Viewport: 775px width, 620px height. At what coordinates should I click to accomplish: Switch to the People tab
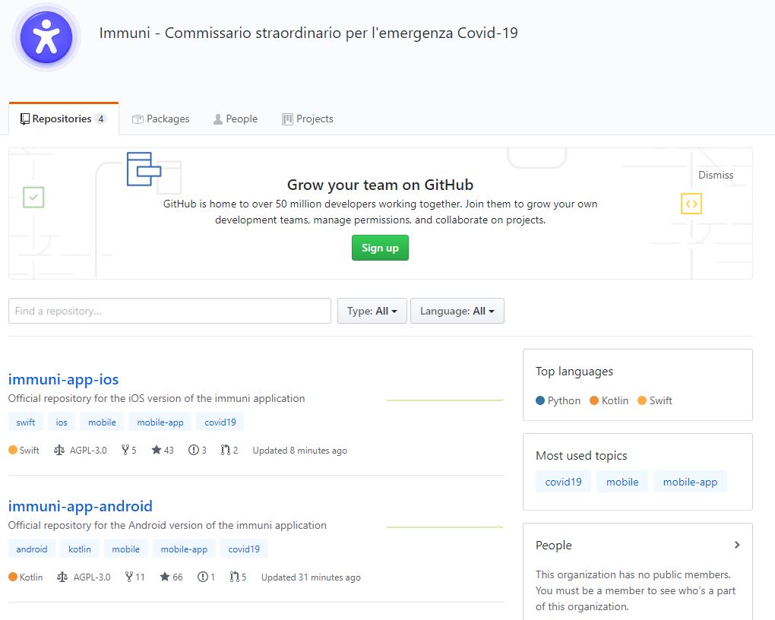coord(236,119)
